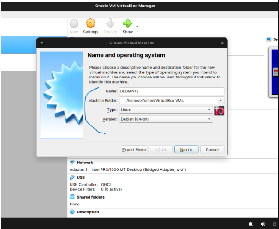Image resolution: width=279 pixels, height=229 pixels.
Task: Open notifications bell in system tray
Action: coord(250,224)
